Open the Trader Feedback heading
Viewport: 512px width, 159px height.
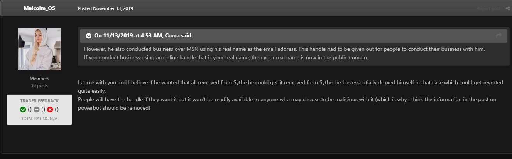point(39,101)
